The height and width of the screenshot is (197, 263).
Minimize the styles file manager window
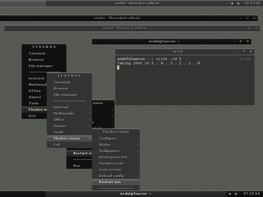tap(241, 18)
